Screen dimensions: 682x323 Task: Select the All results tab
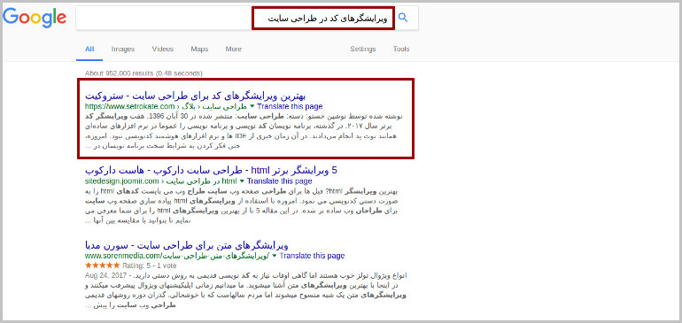[x=89, y=50]
